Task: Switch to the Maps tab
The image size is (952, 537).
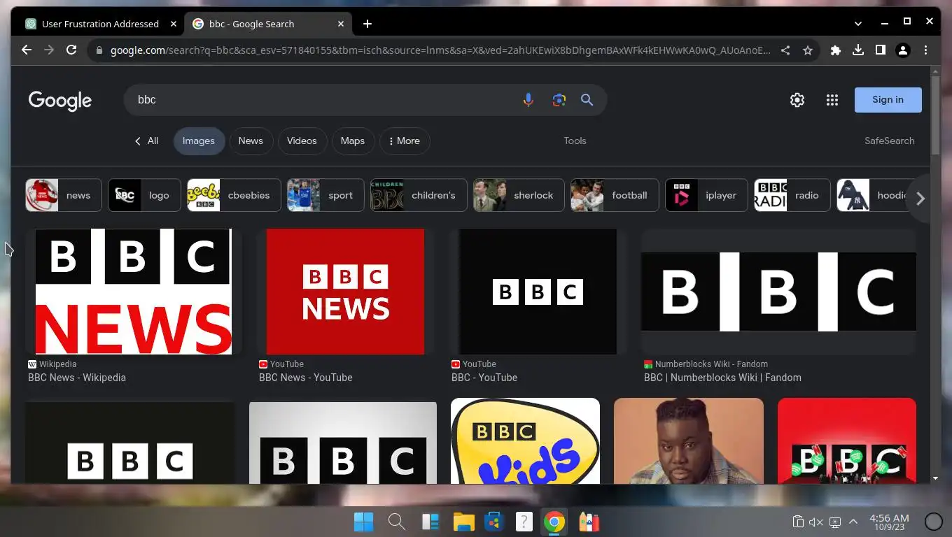Action: pos(353,141)
